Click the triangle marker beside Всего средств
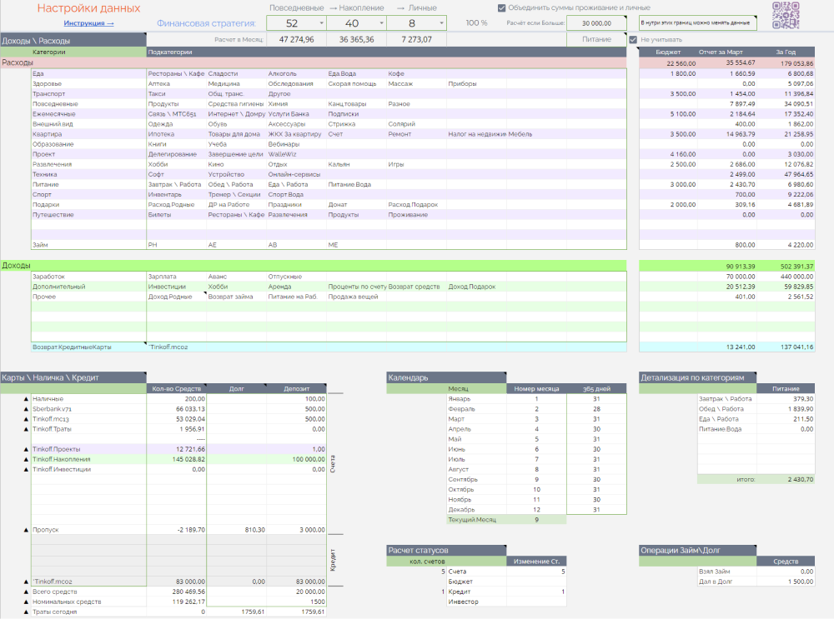The width and height of the screenshot is (834, 619). pos(26,592)
